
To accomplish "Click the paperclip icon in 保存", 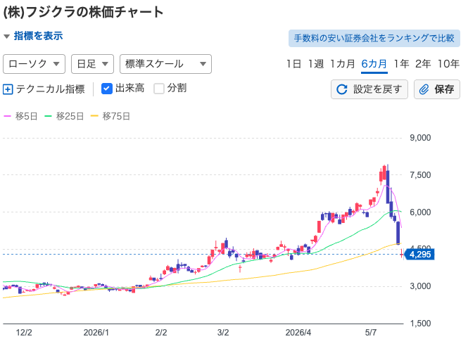I will 424,89.
